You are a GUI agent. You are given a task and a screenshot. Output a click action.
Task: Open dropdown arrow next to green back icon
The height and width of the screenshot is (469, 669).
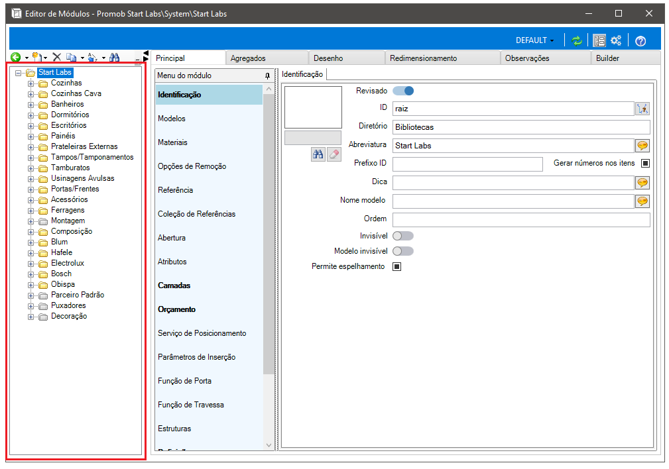[x=27, y=58]
